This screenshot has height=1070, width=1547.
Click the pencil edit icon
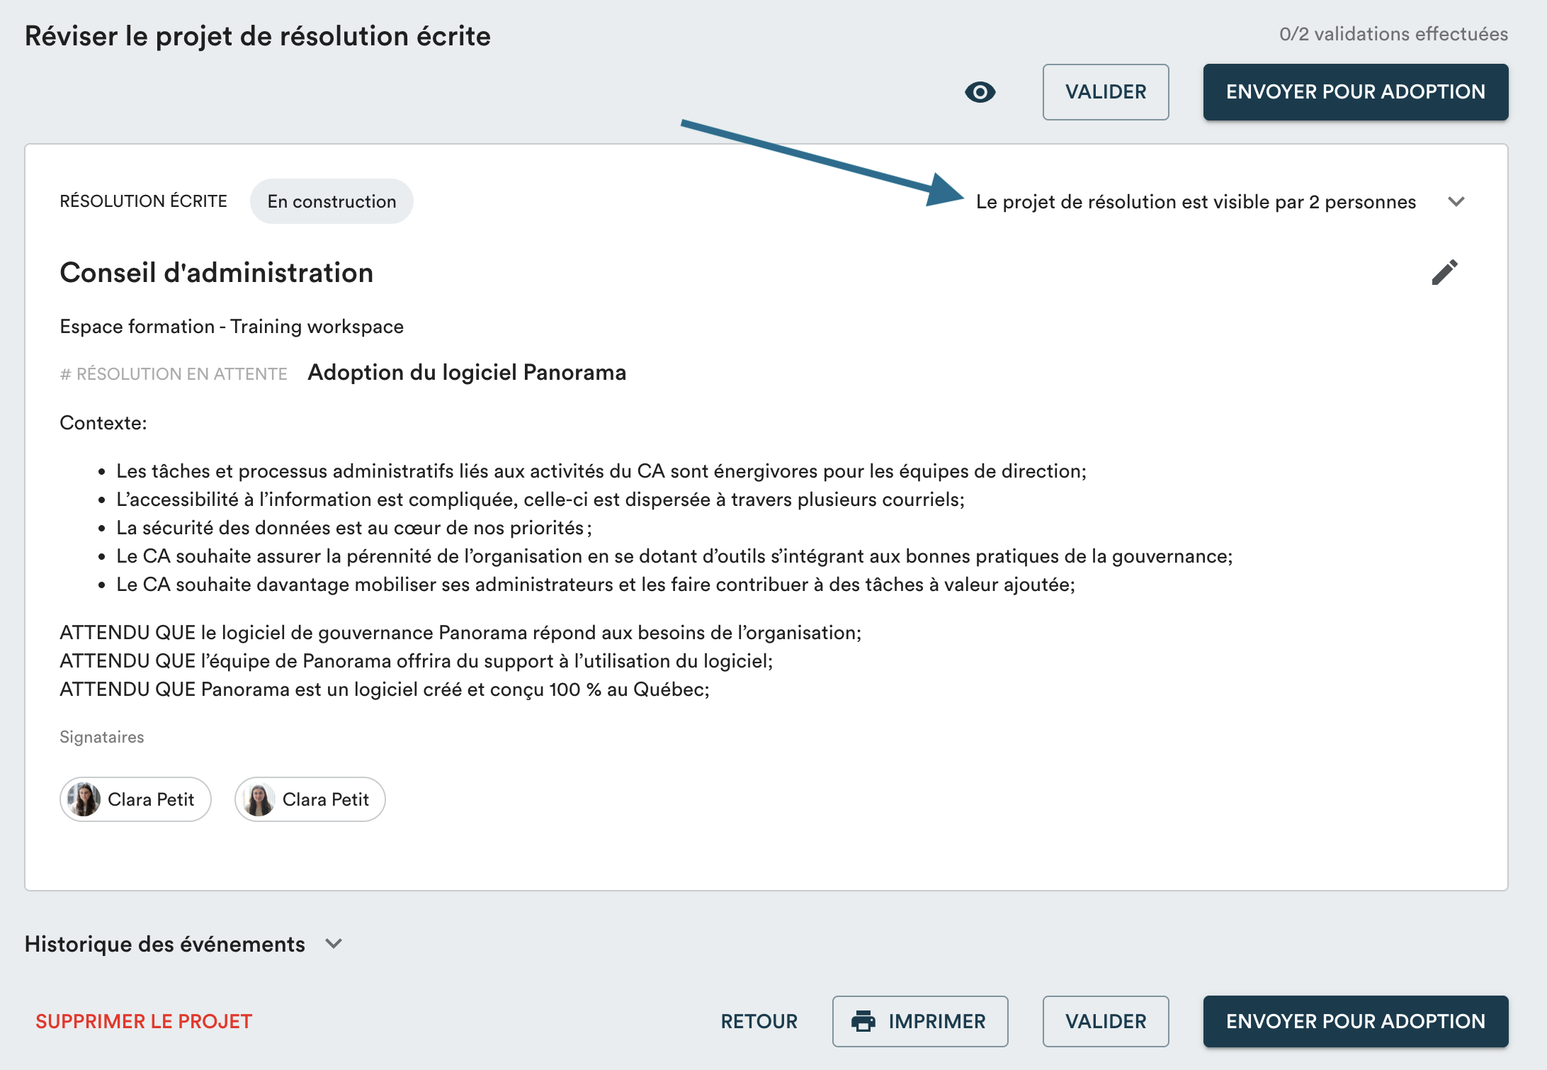[1444, 273]
